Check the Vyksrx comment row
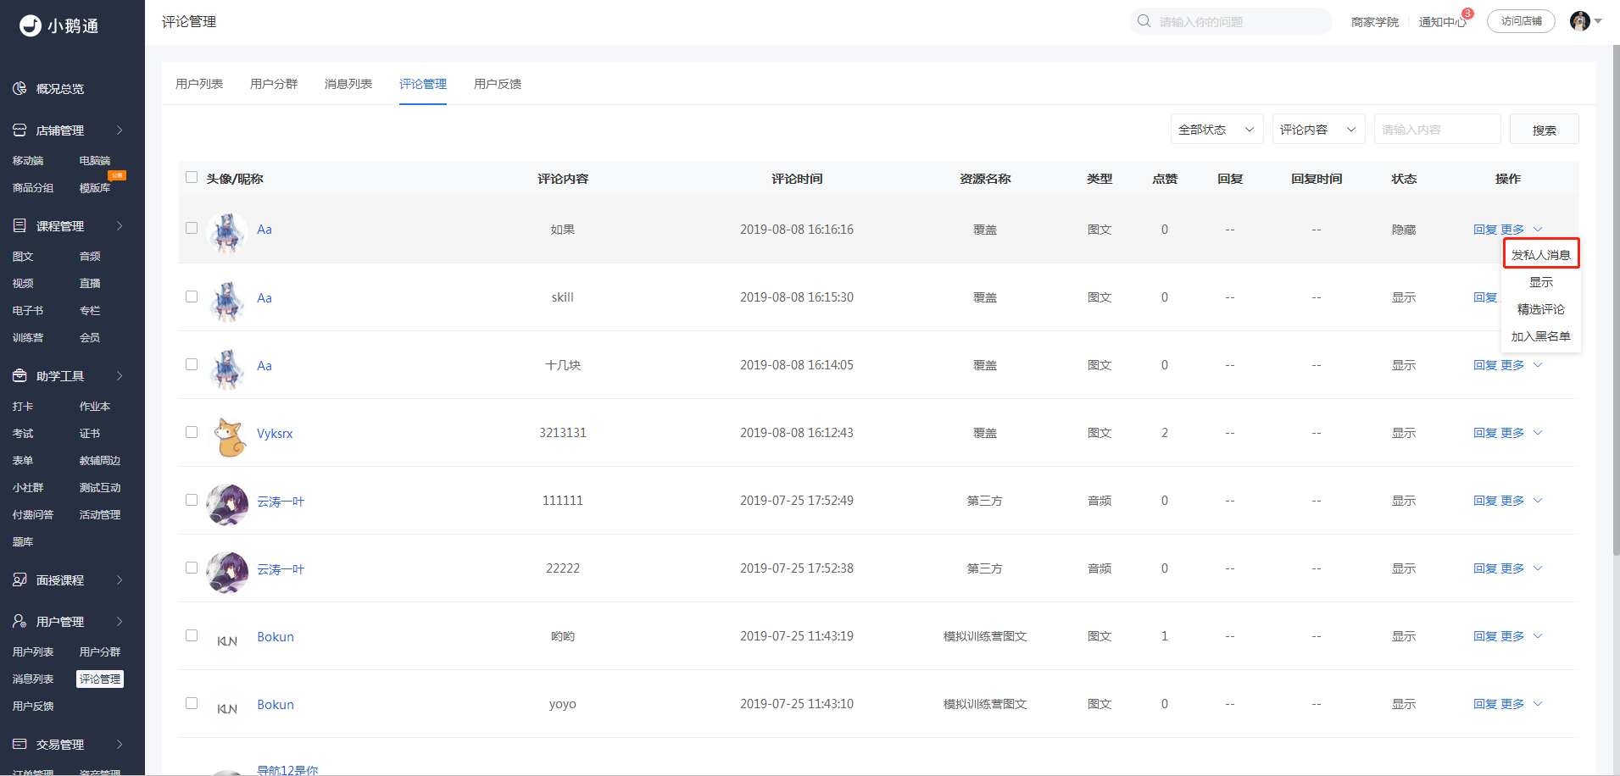The image size is (1620, 776). (x=192, y=432)
